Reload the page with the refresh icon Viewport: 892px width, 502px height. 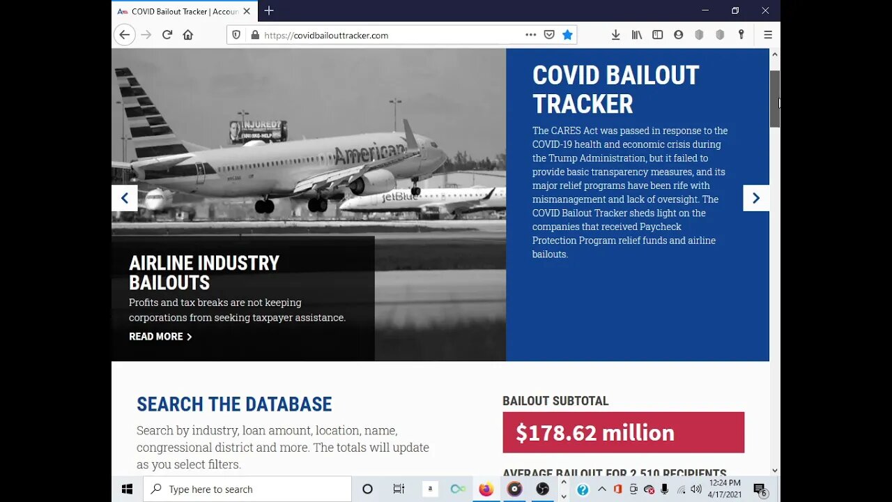167,35
